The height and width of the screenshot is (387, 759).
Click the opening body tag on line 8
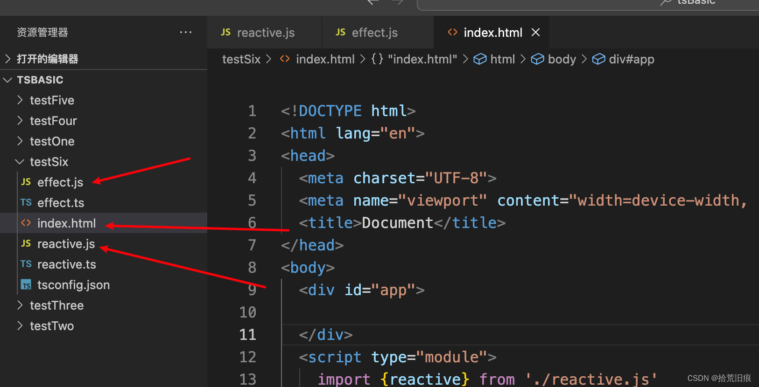pos(308,268)
